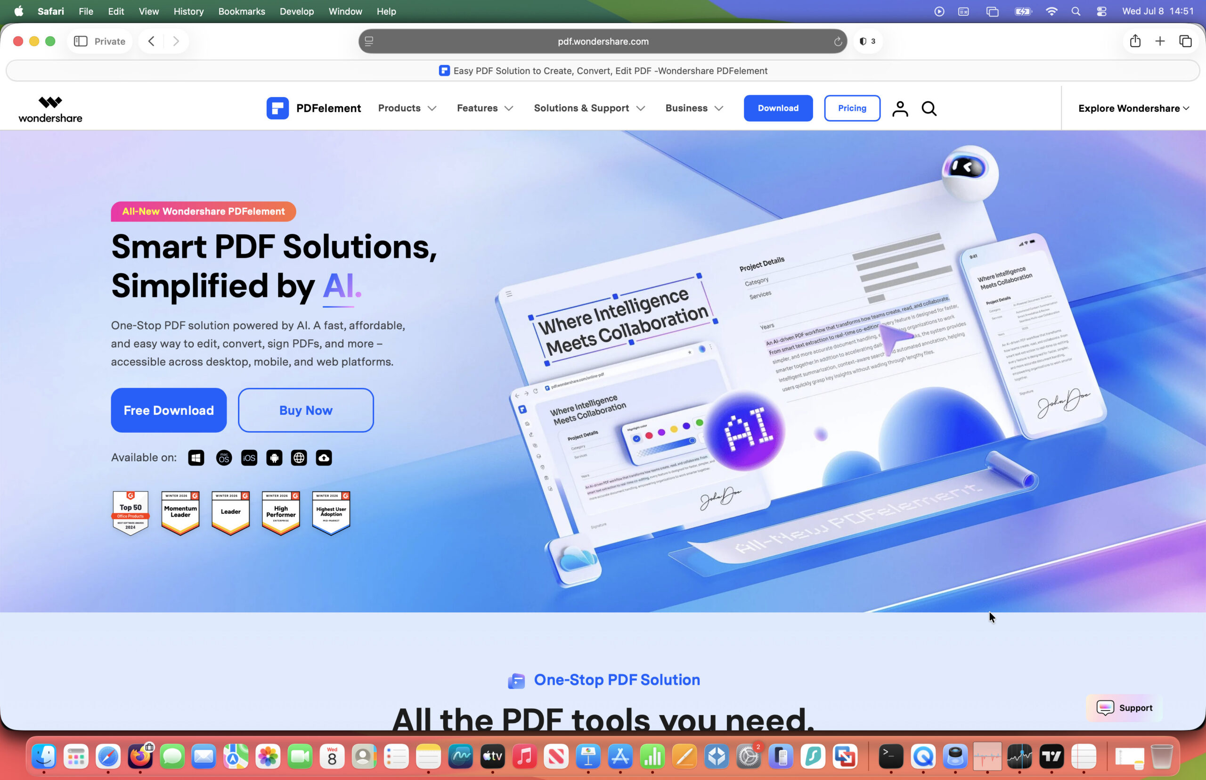Expand the Explore Wondershare dropdown

tap(1133, 108)
